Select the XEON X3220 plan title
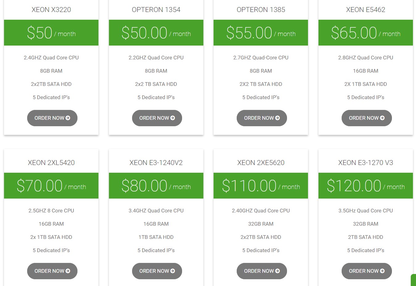Image resolution: width=416 pixels, height=286 pixels. pos(51,10)
